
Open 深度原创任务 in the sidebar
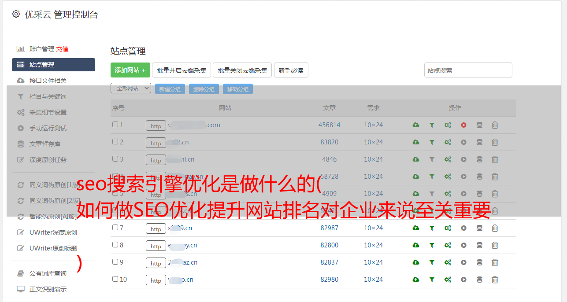(48, 160)
